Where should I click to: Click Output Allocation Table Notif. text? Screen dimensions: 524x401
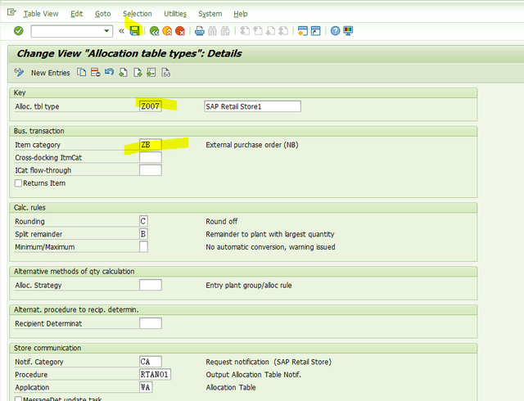click(x=253, y=375)
